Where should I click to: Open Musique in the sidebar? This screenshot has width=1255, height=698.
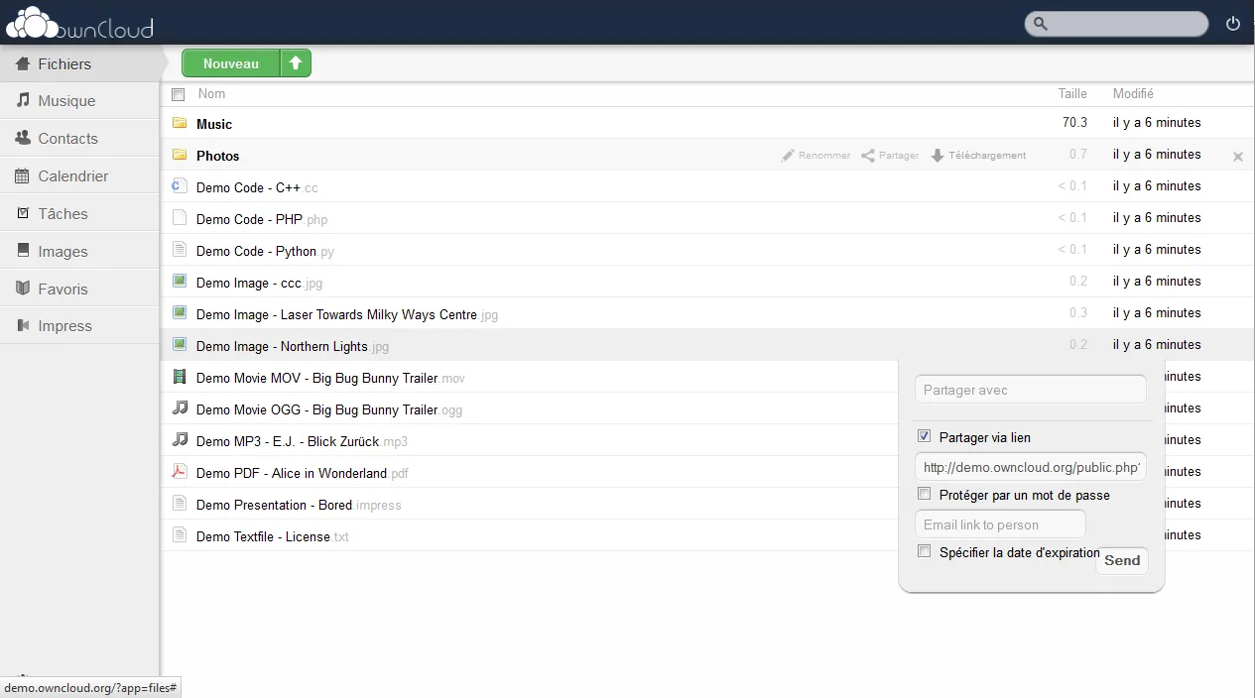(79, 101)
